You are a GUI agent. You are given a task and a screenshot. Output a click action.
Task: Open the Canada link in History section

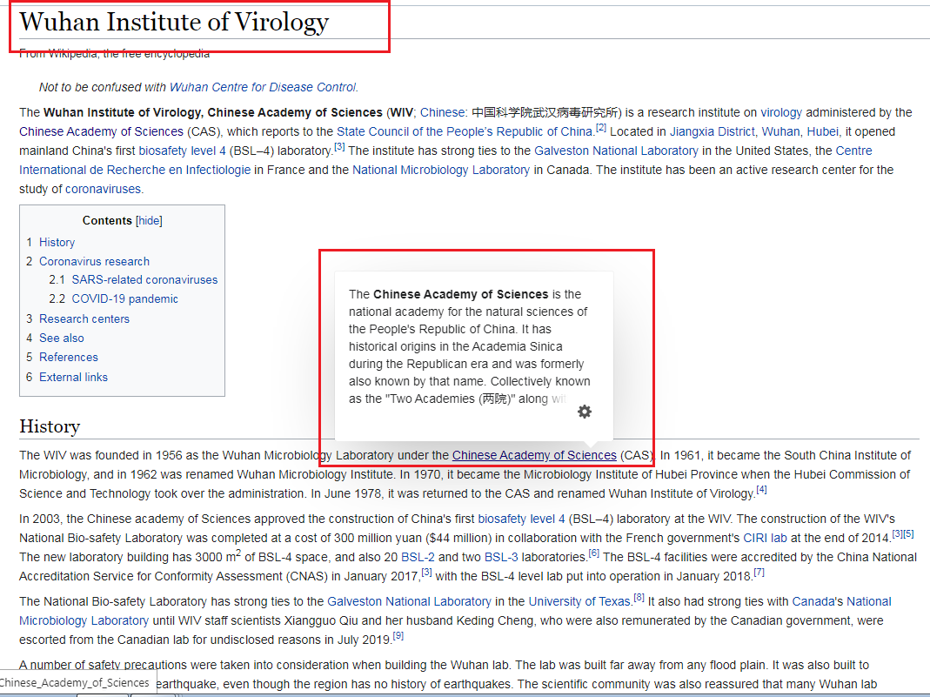pos(813,601)
